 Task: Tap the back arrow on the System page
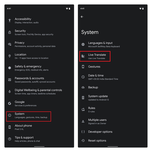(82, 17)
